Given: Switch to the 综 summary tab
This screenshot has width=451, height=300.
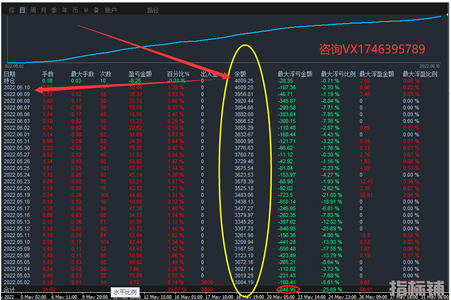Looking at the screenshot, I should [x=12, y=10].
